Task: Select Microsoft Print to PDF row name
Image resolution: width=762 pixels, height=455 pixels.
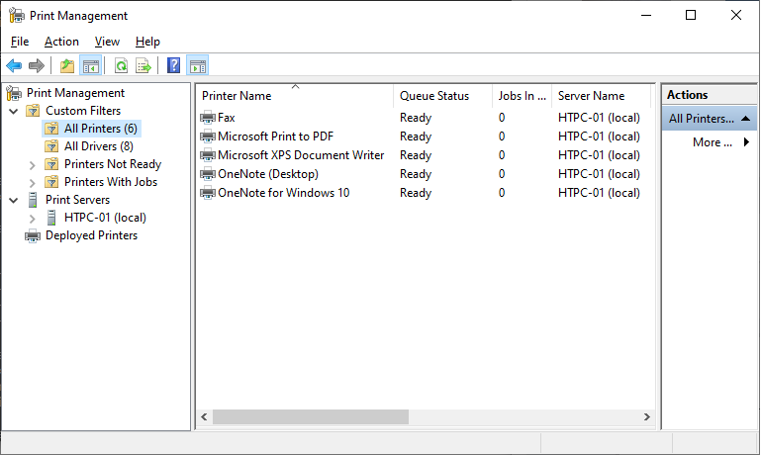Action: point(275,136)
